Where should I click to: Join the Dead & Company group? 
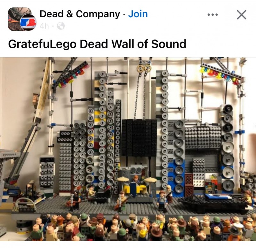click(x=138, y=14)
